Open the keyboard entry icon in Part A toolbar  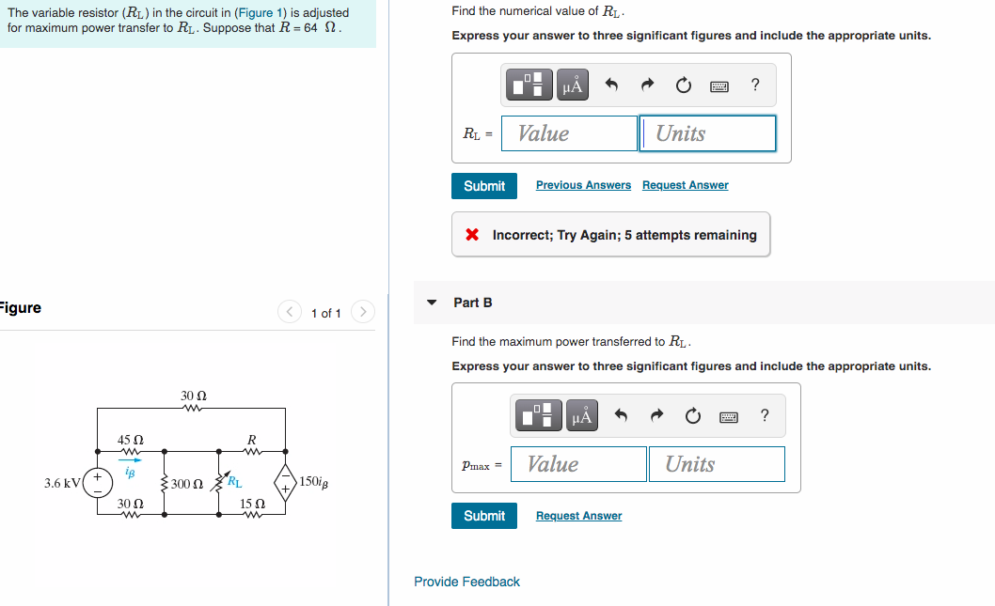tap(719, 84)
